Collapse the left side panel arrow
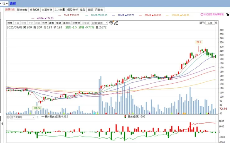230x143 pixels. [2, 124]
